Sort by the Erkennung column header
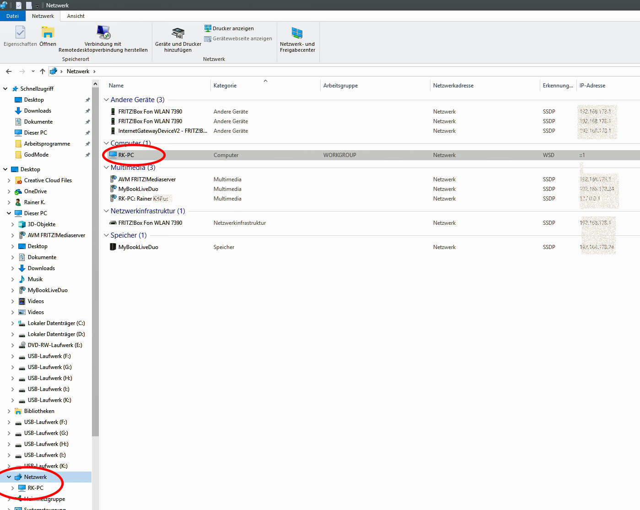 [x=558, y=86]
